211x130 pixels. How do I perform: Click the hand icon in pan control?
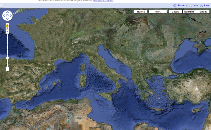tap(7, 16)
